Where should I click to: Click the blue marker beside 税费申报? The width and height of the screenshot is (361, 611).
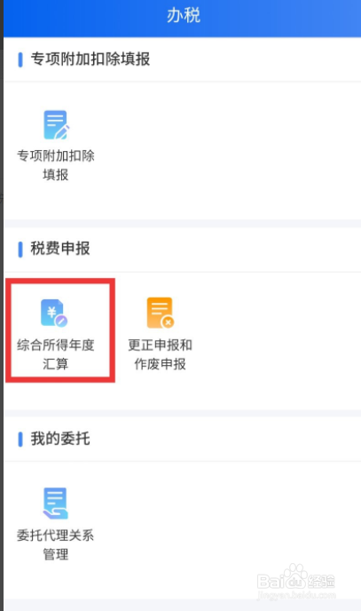[20, 249]
